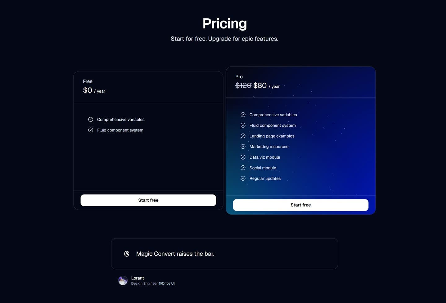Click the Threads icon beside the testimonial
This screenshot has height=303, width=446.
[x=126, y=254]
